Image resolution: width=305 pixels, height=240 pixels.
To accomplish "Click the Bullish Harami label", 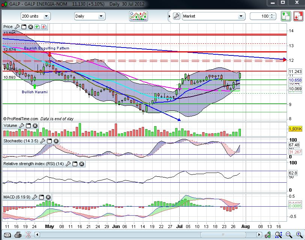I will pos(35,92).
